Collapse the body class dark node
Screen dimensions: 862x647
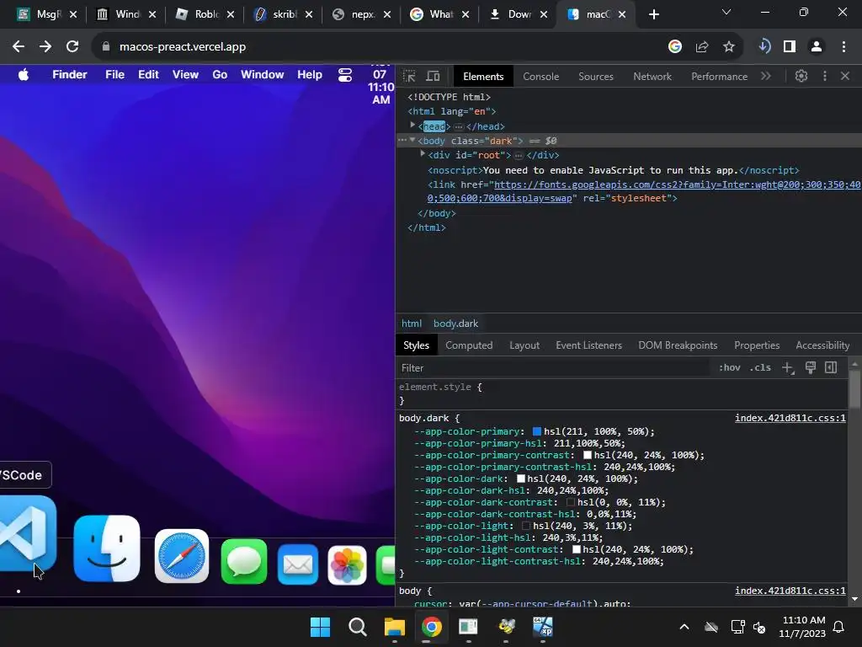point(412,141)
